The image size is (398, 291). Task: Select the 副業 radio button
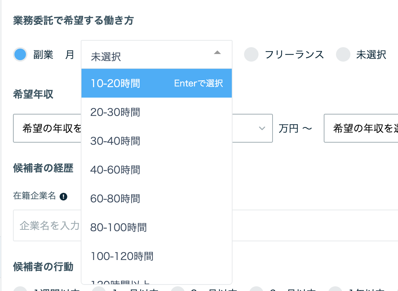tap(20, 54)
